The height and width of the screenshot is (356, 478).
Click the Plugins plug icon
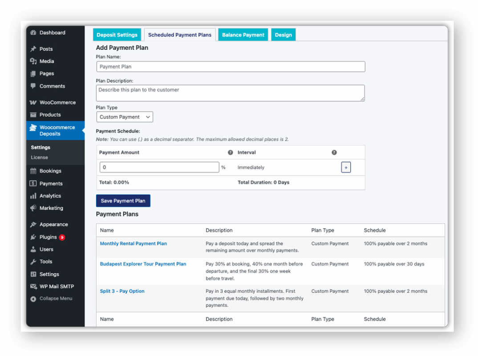click(33, 237)
